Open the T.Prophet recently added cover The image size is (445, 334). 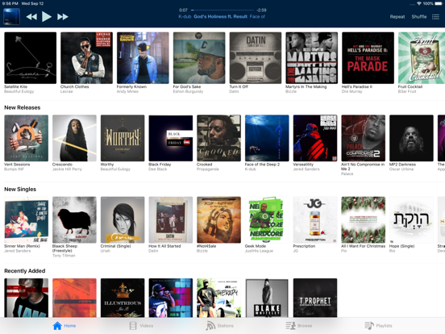pos(315,298)
